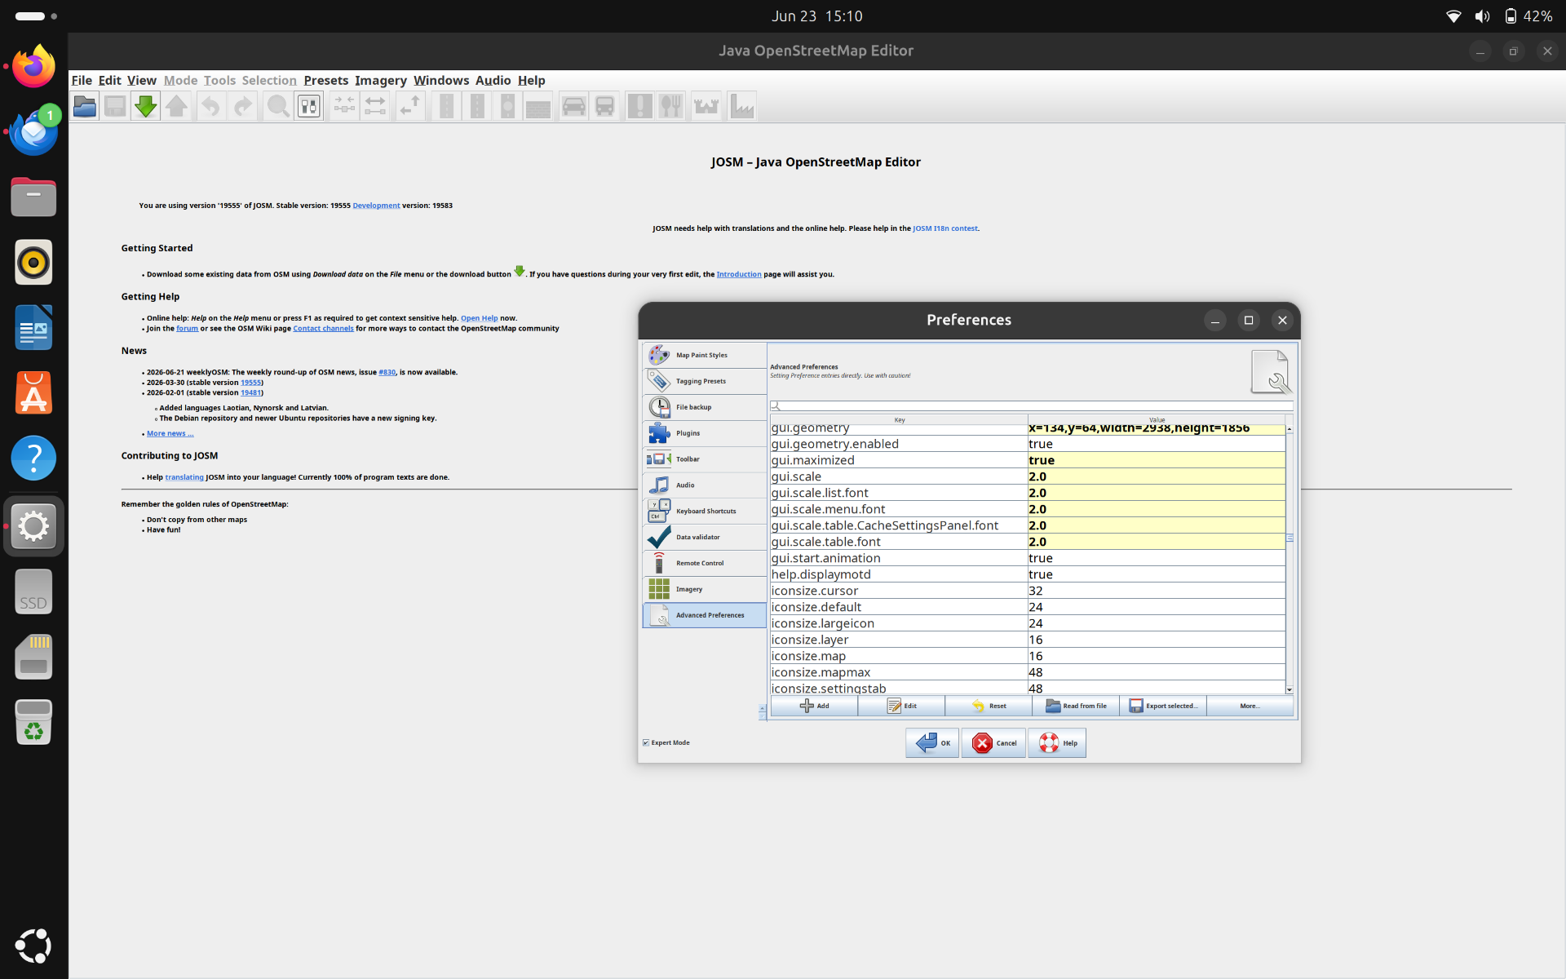
Task: Click the Value column header
Action: [x=1157, y=420]
